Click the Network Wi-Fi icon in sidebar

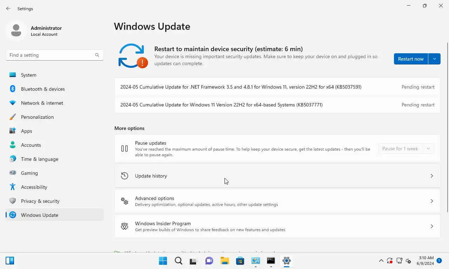13,103
